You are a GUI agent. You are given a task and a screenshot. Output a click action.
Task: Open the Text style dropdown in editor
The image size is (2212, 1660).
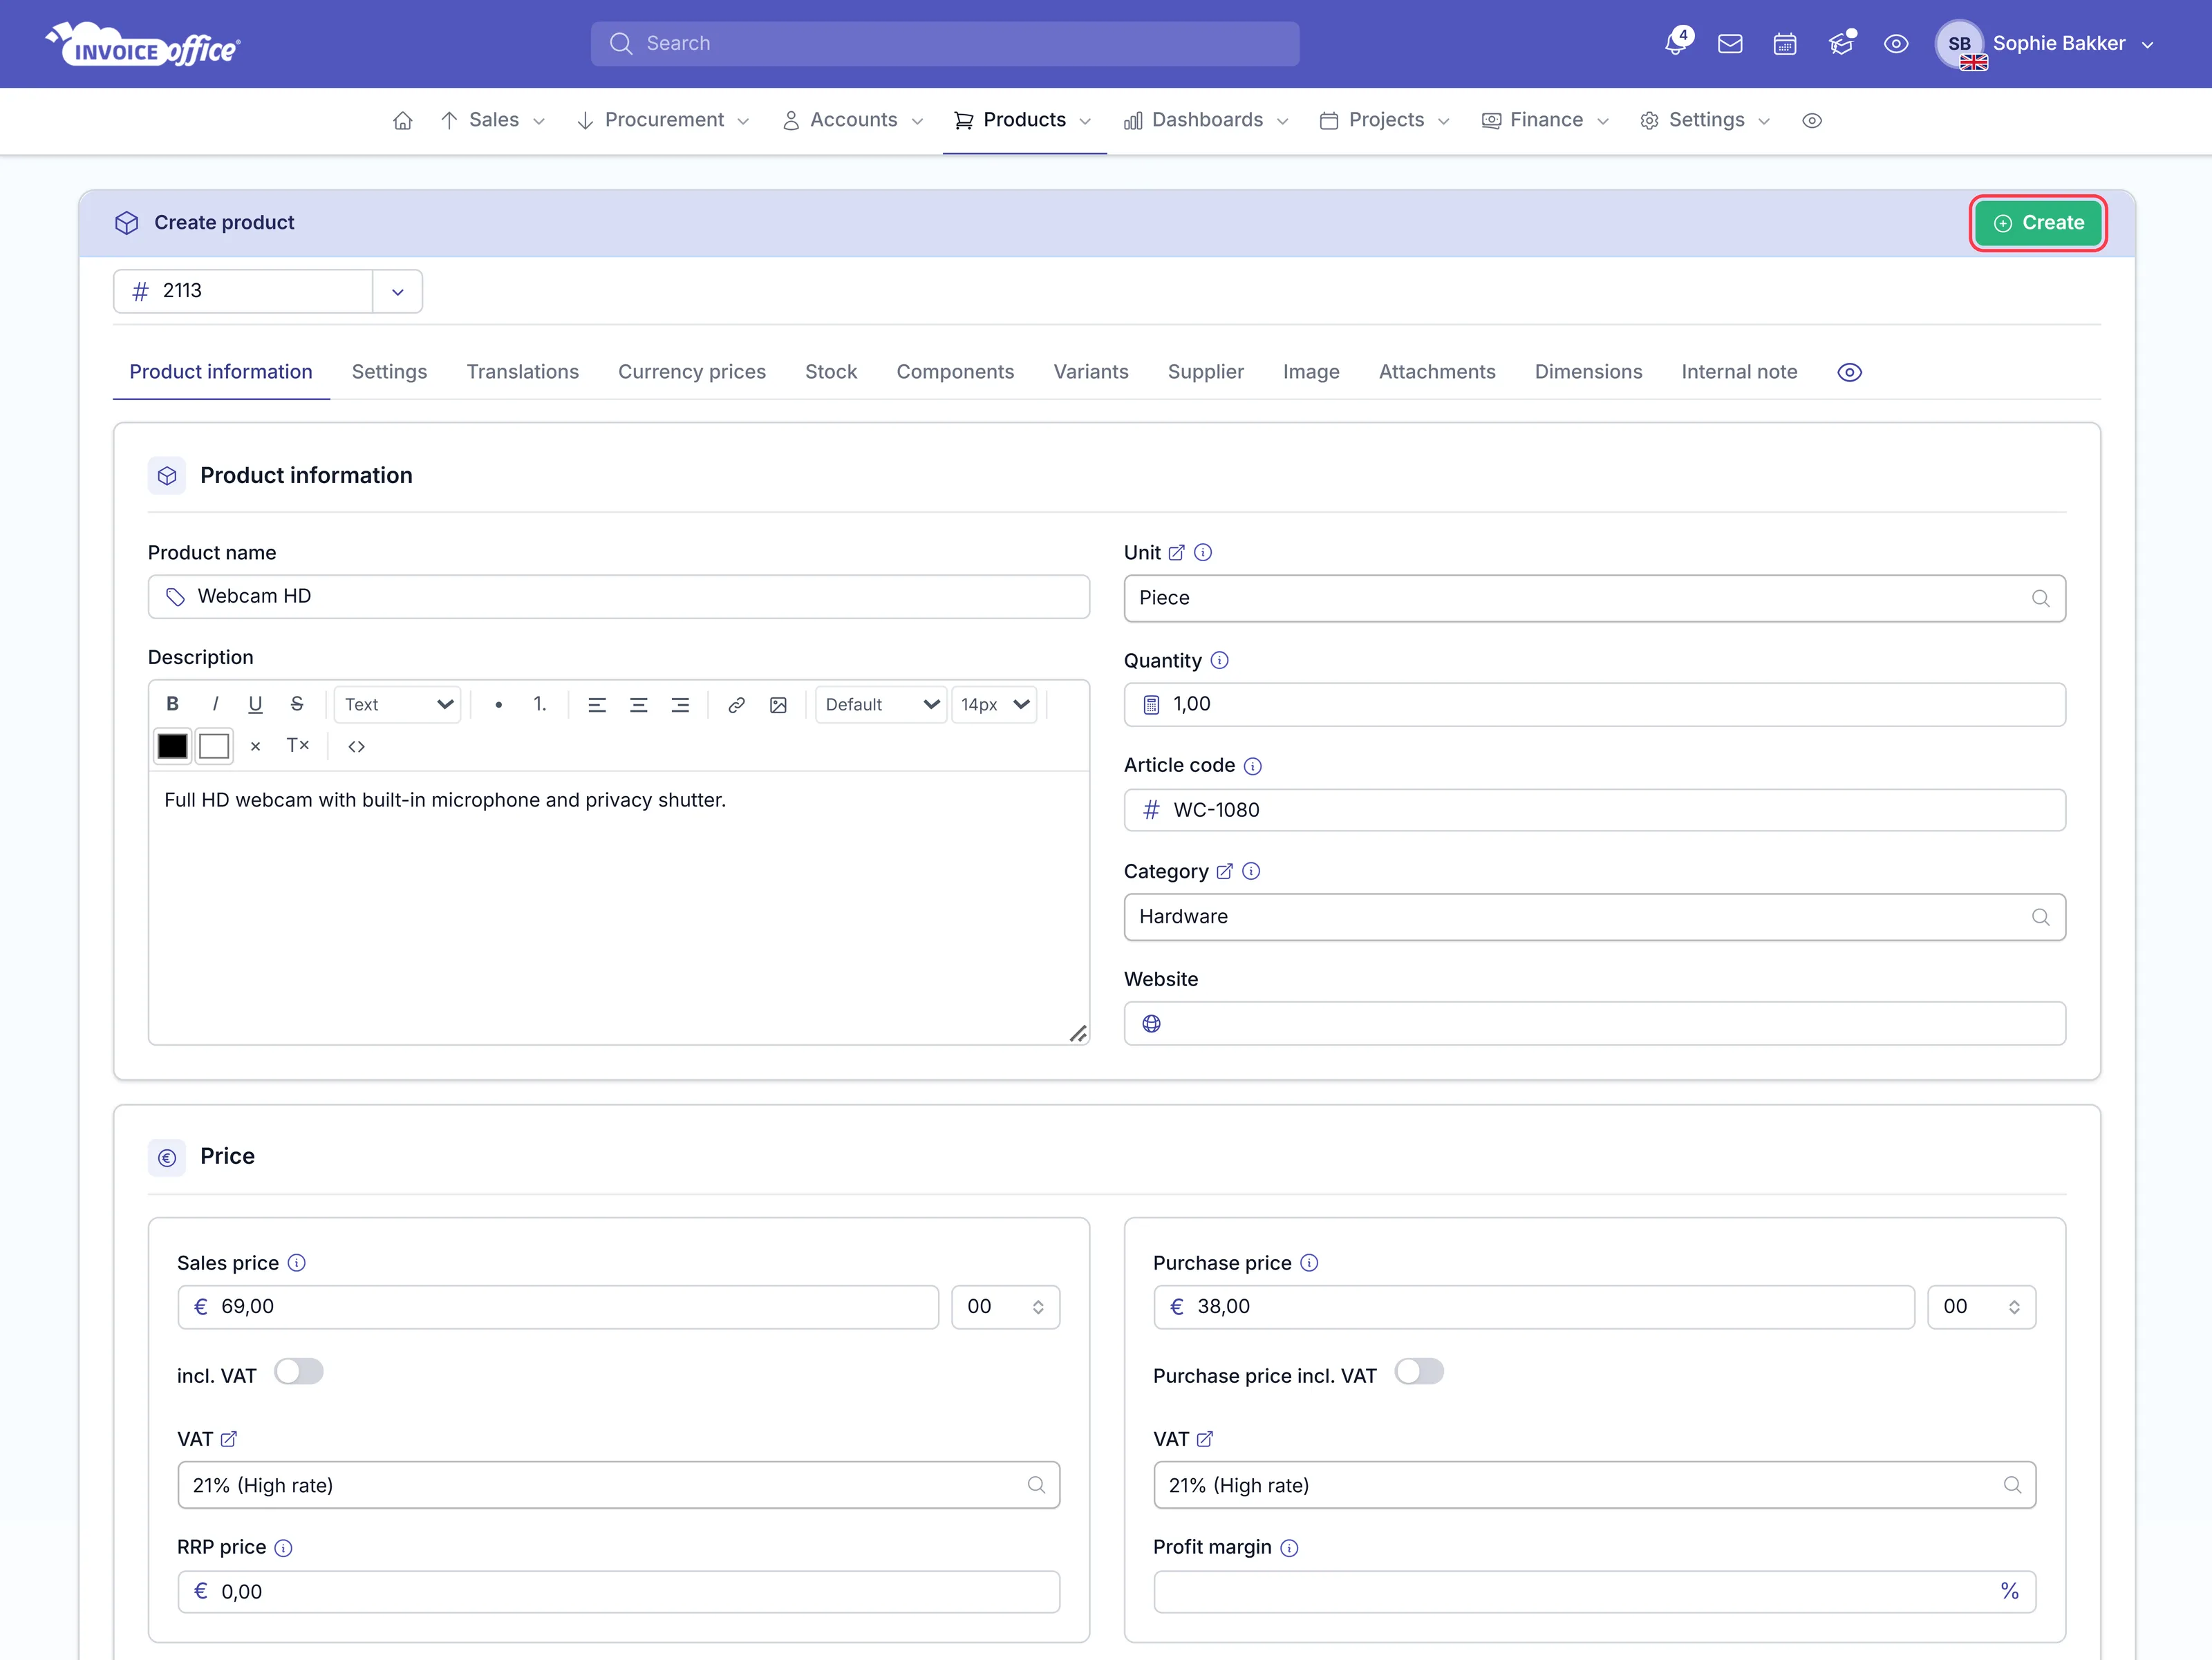point(397,704)
